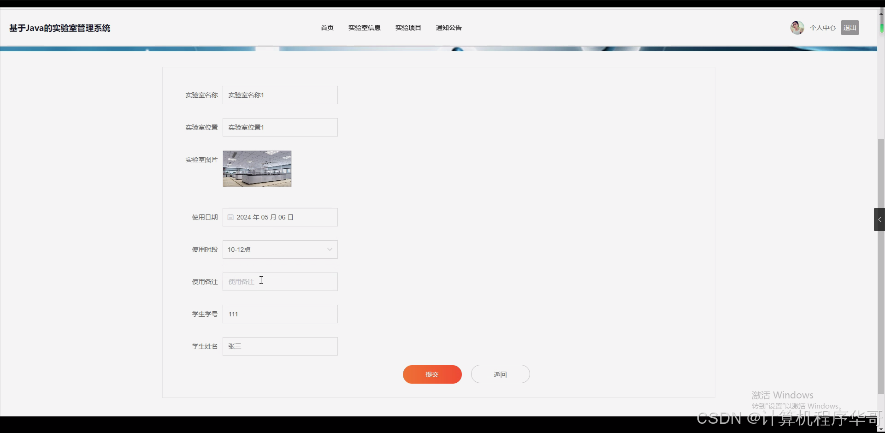Submit the form with 提交 button
Image resolution: width=885 pixels, height=433 pixels.
click(x=432, y=374)
